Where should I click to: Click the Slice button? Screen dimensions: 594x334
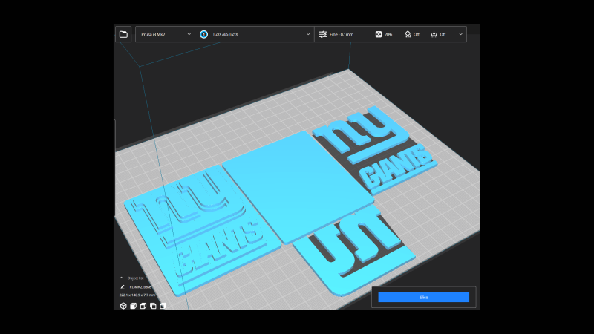[423, 297]
